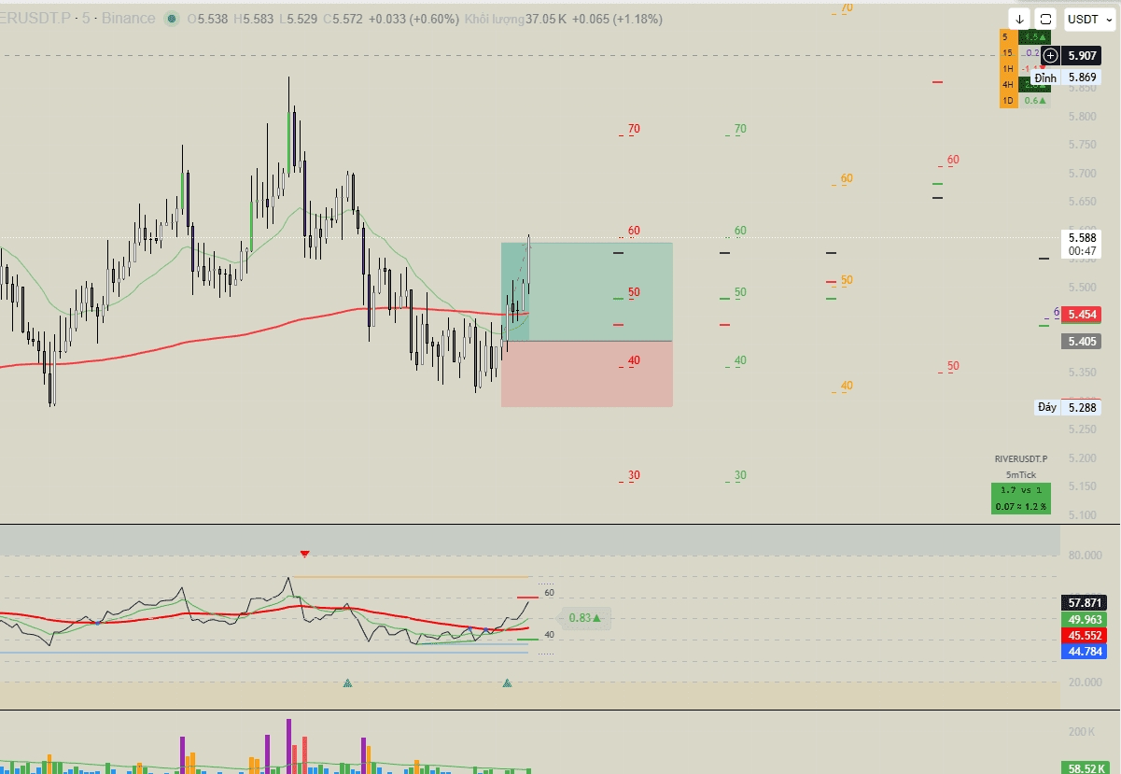Click the 4H row in timeframe panel
This screenshot has width=1121, height=774.
pyautogui.click(x=1025, y=85)
